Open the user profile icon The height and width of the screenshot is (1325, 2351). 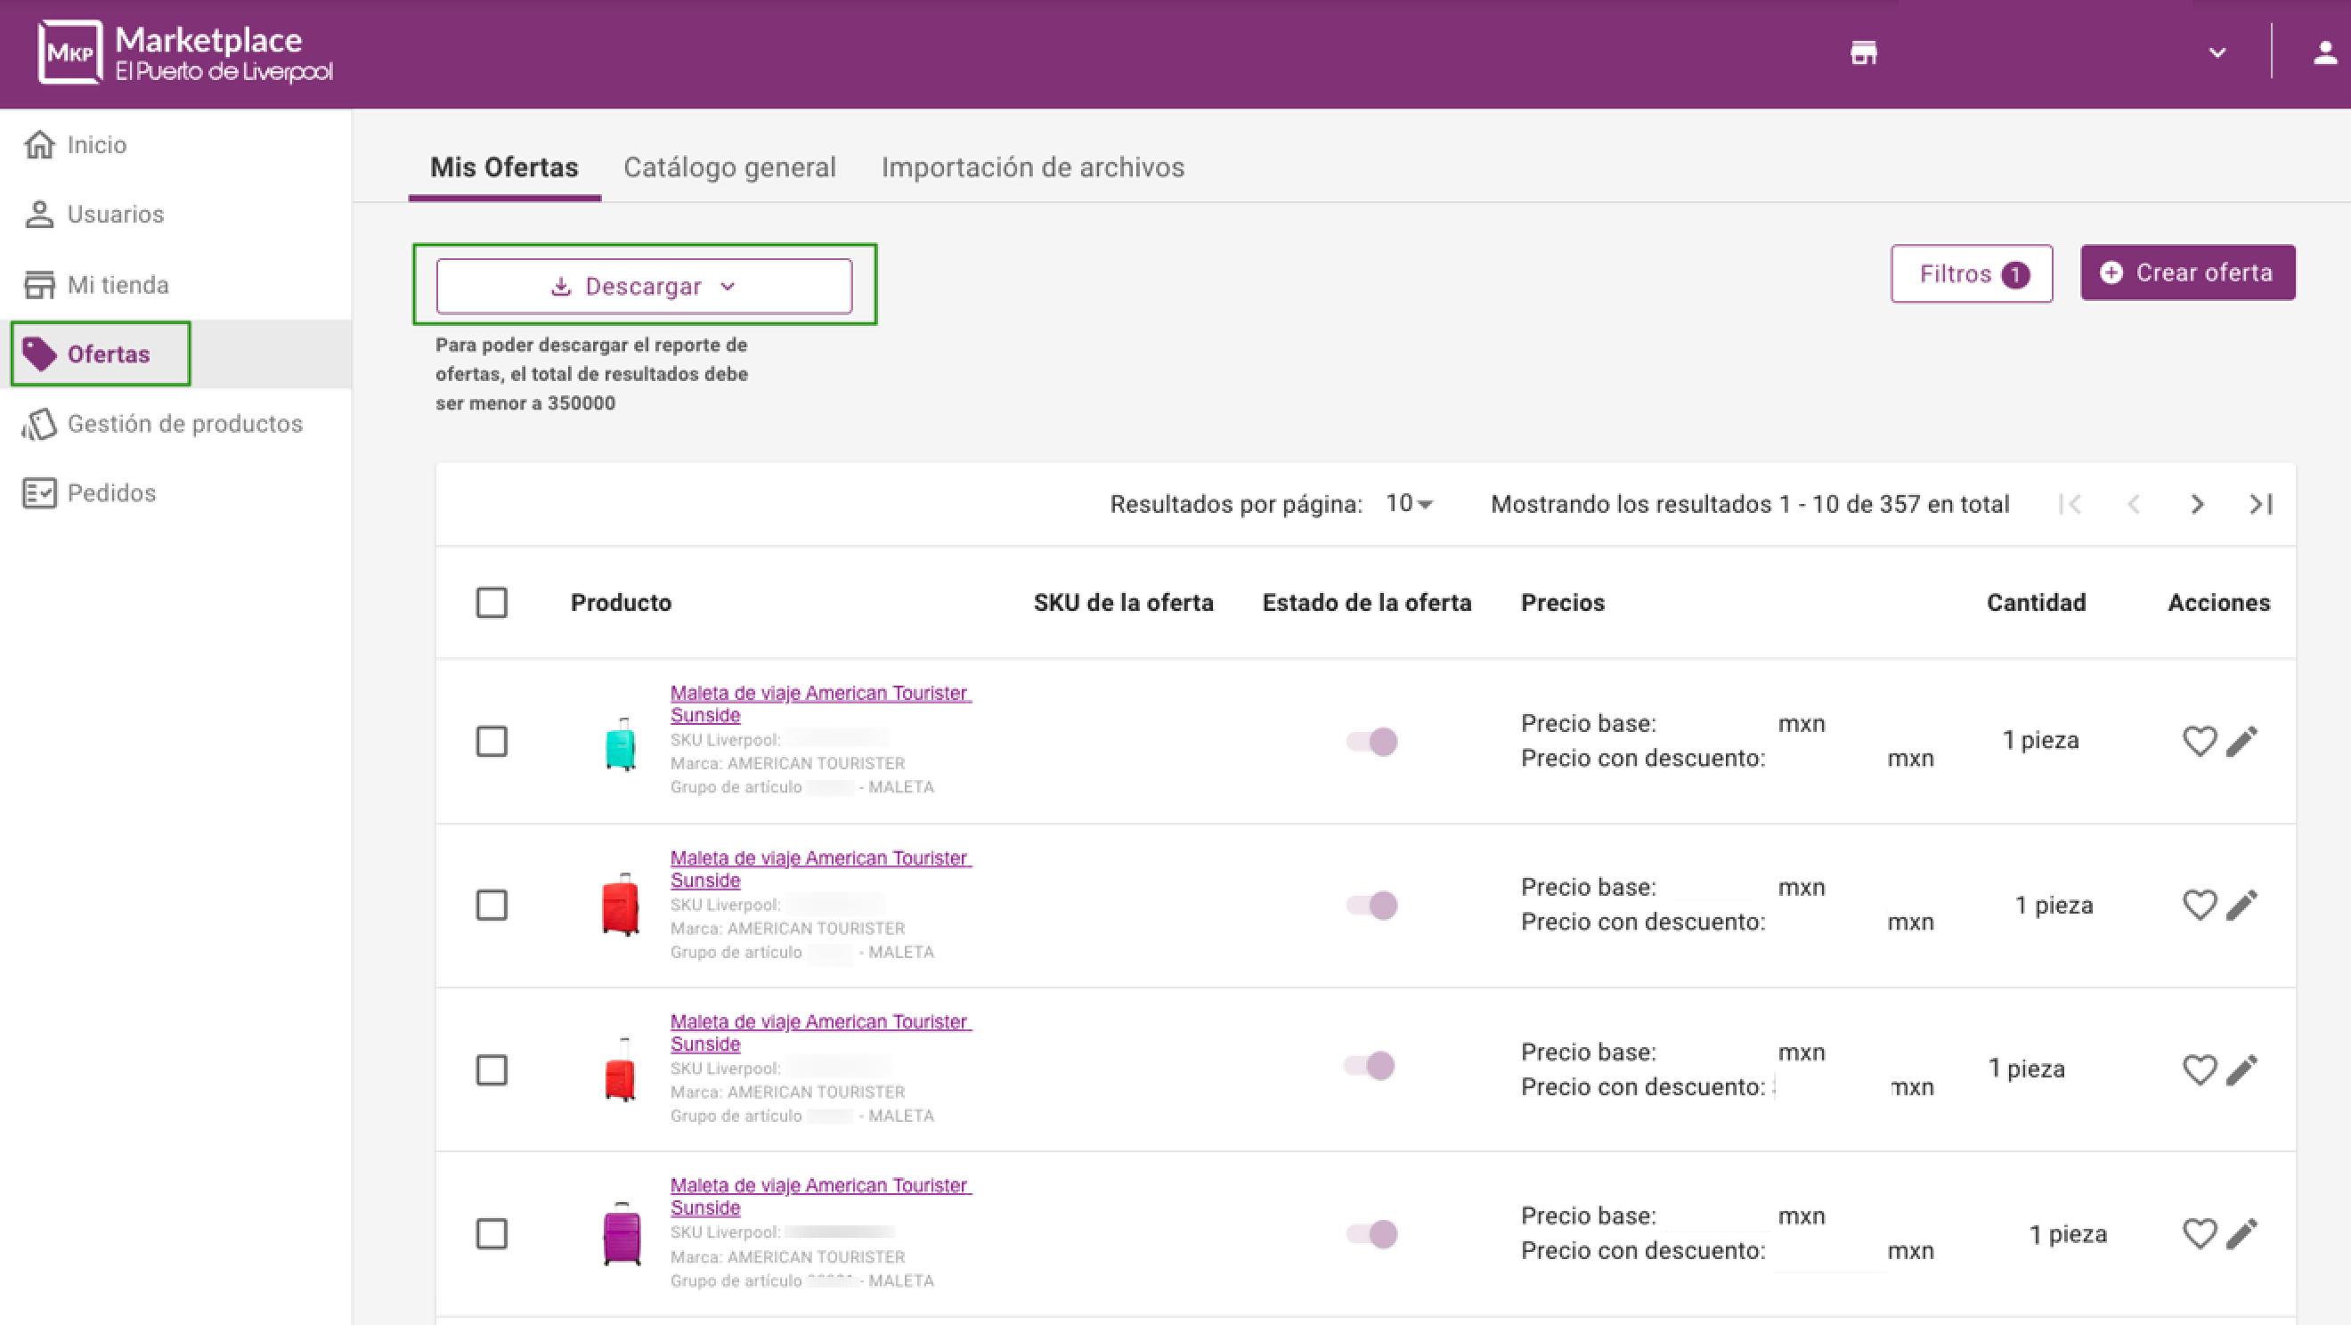(x=2324, y=53)
